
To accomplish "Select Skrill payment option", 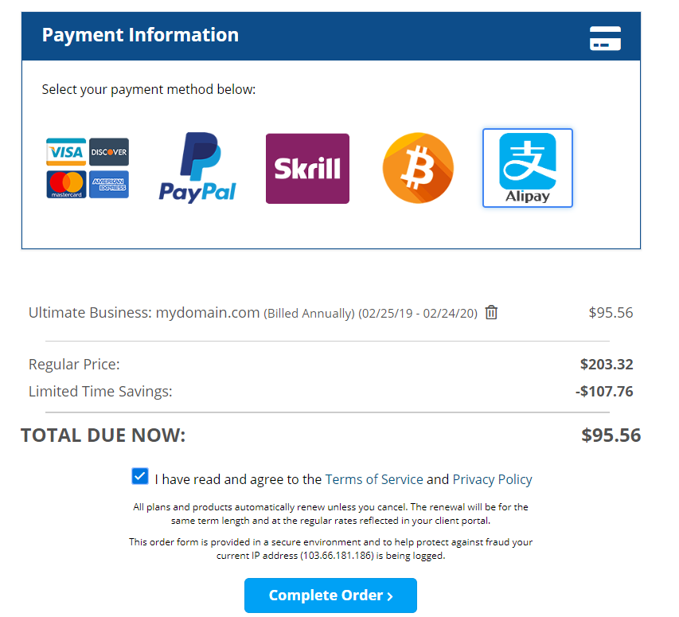I will 307,168.
